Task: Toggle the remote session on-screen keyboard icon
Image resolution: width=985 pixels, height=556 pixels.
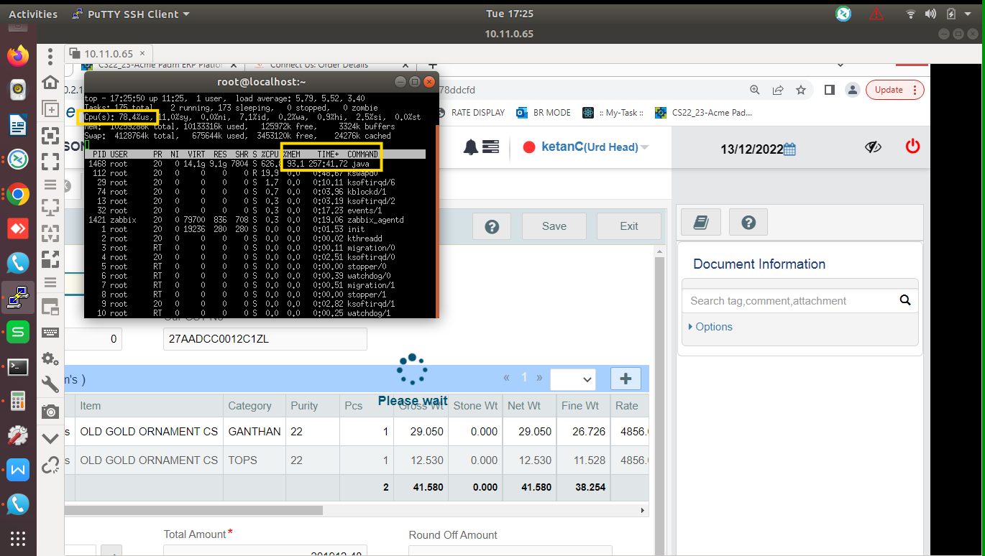Action: pyautogui.click(x=50, y=332)
